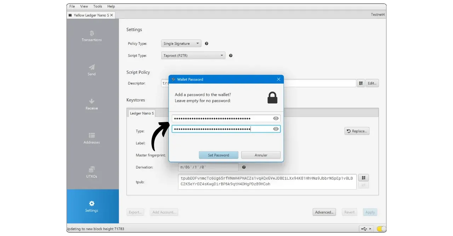Open the Tools menu

tap(98, 6)
